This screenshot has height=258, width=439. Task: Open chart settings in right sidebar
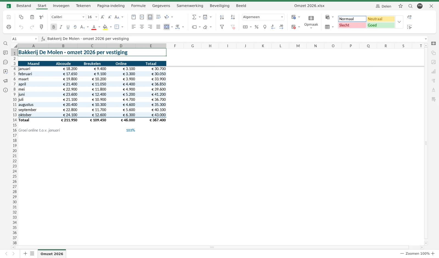[434, 71]
